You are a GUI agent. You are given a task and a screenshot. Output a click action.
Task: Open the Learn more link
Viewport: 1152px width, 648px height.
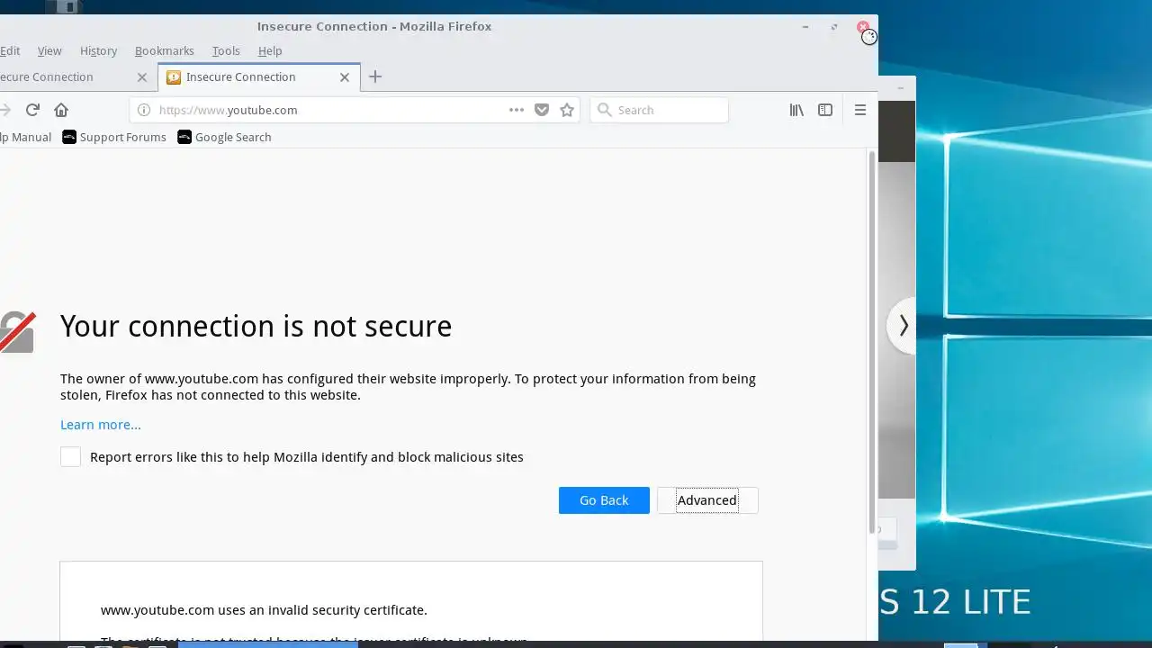101,425
